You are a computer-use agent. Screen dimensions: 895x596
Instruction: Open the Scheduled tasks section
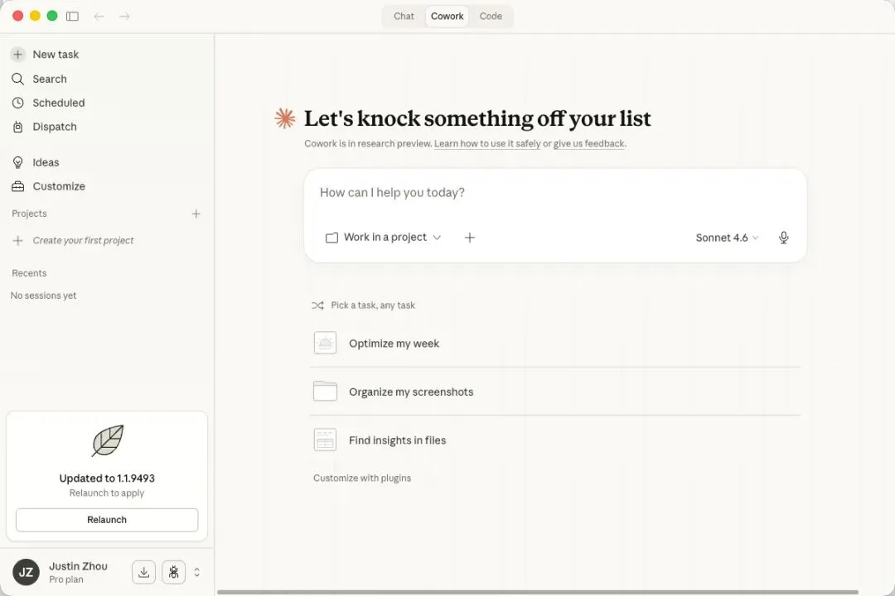(58, 103)
